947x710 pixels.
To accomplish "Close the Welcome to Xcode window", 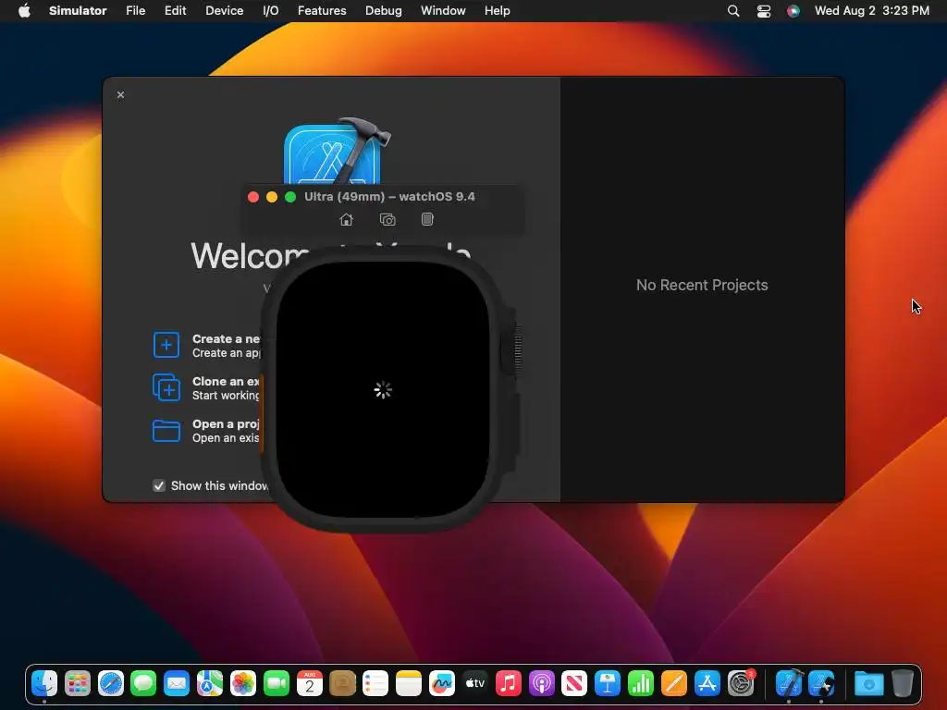I will click(x=121, y=95).
